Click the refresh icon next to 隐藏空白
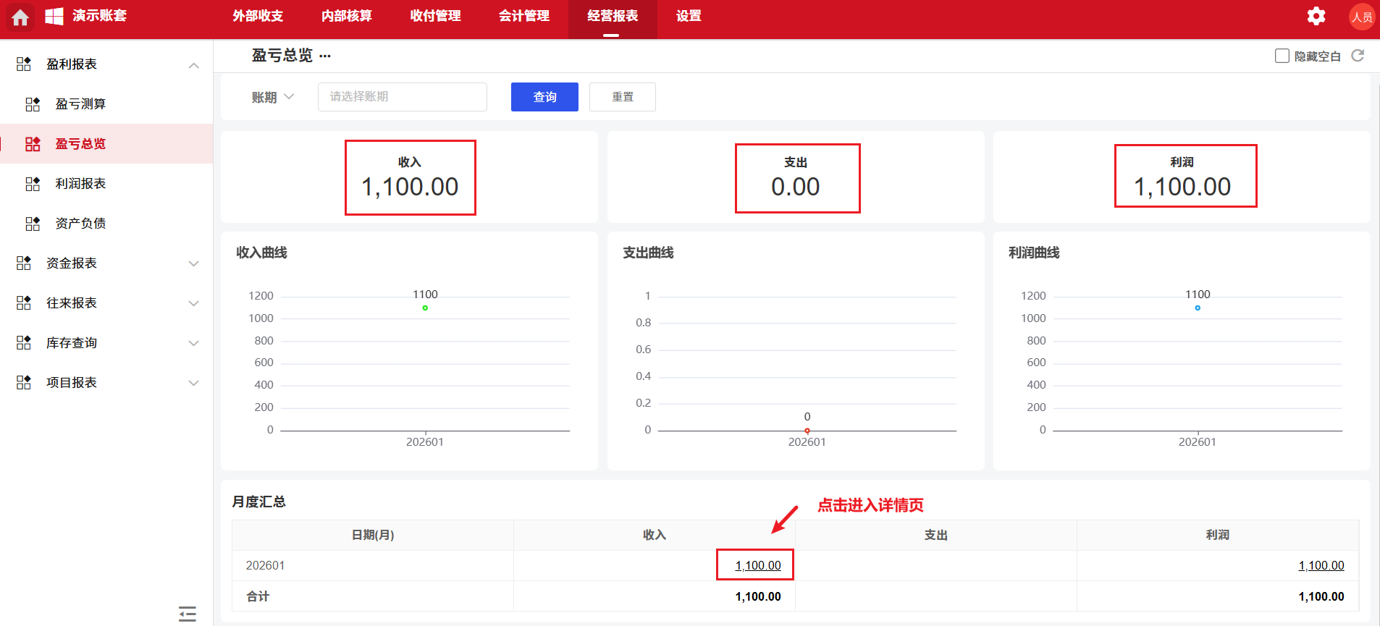This screenshot has width=1380, height=626. pos(1358,56)
